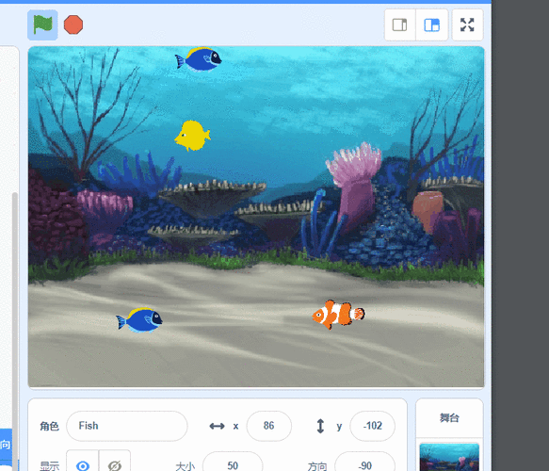Stop the project with red octagon

point(73,24)
